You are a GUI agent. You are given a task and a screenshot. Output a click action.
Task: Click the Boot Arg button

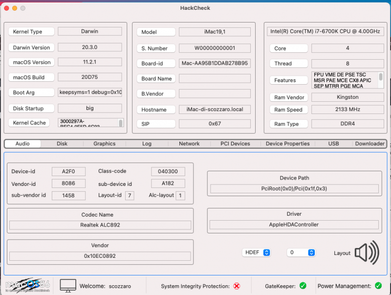tap(31, 92)
